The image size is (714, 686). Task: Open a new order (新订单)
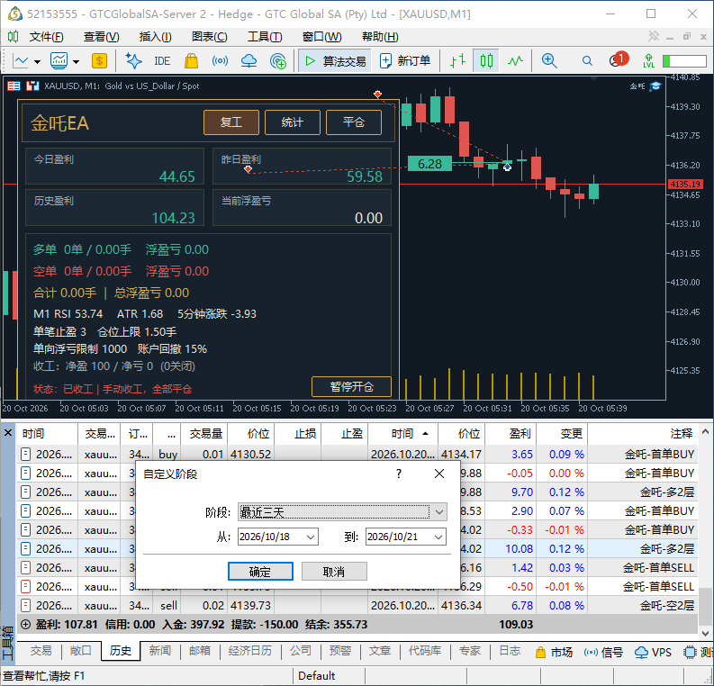[x=405, y=60]
